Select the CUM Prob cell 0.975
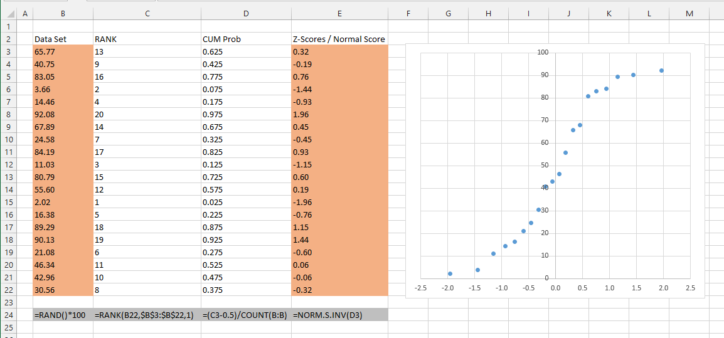Image resolution: width=724 pixels, height=338 pixels. click(x=246, y=114)
